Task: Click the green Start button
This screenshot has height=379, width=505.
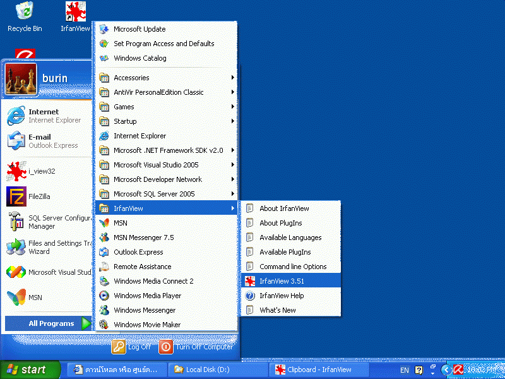Action: [30, 370]
